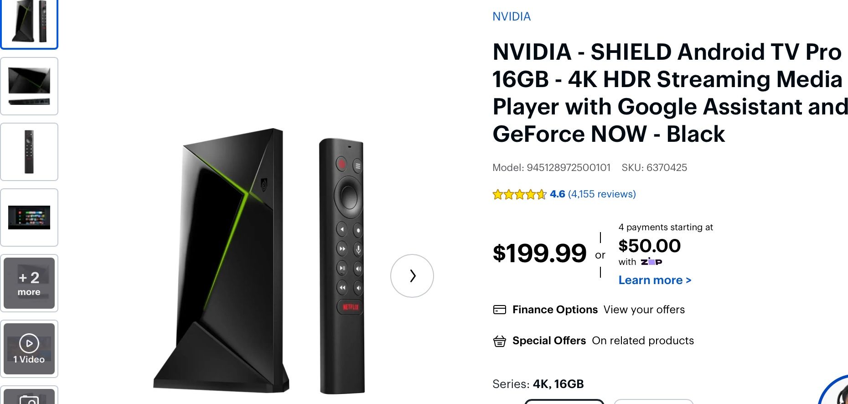Click the Zip logo
This screenshot has width=848, height=404.
coord(651,262)
